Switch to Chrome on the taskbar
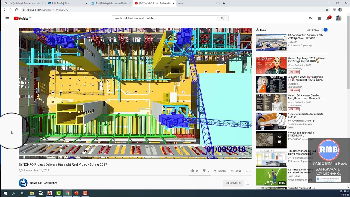 (x=67, y=193)
